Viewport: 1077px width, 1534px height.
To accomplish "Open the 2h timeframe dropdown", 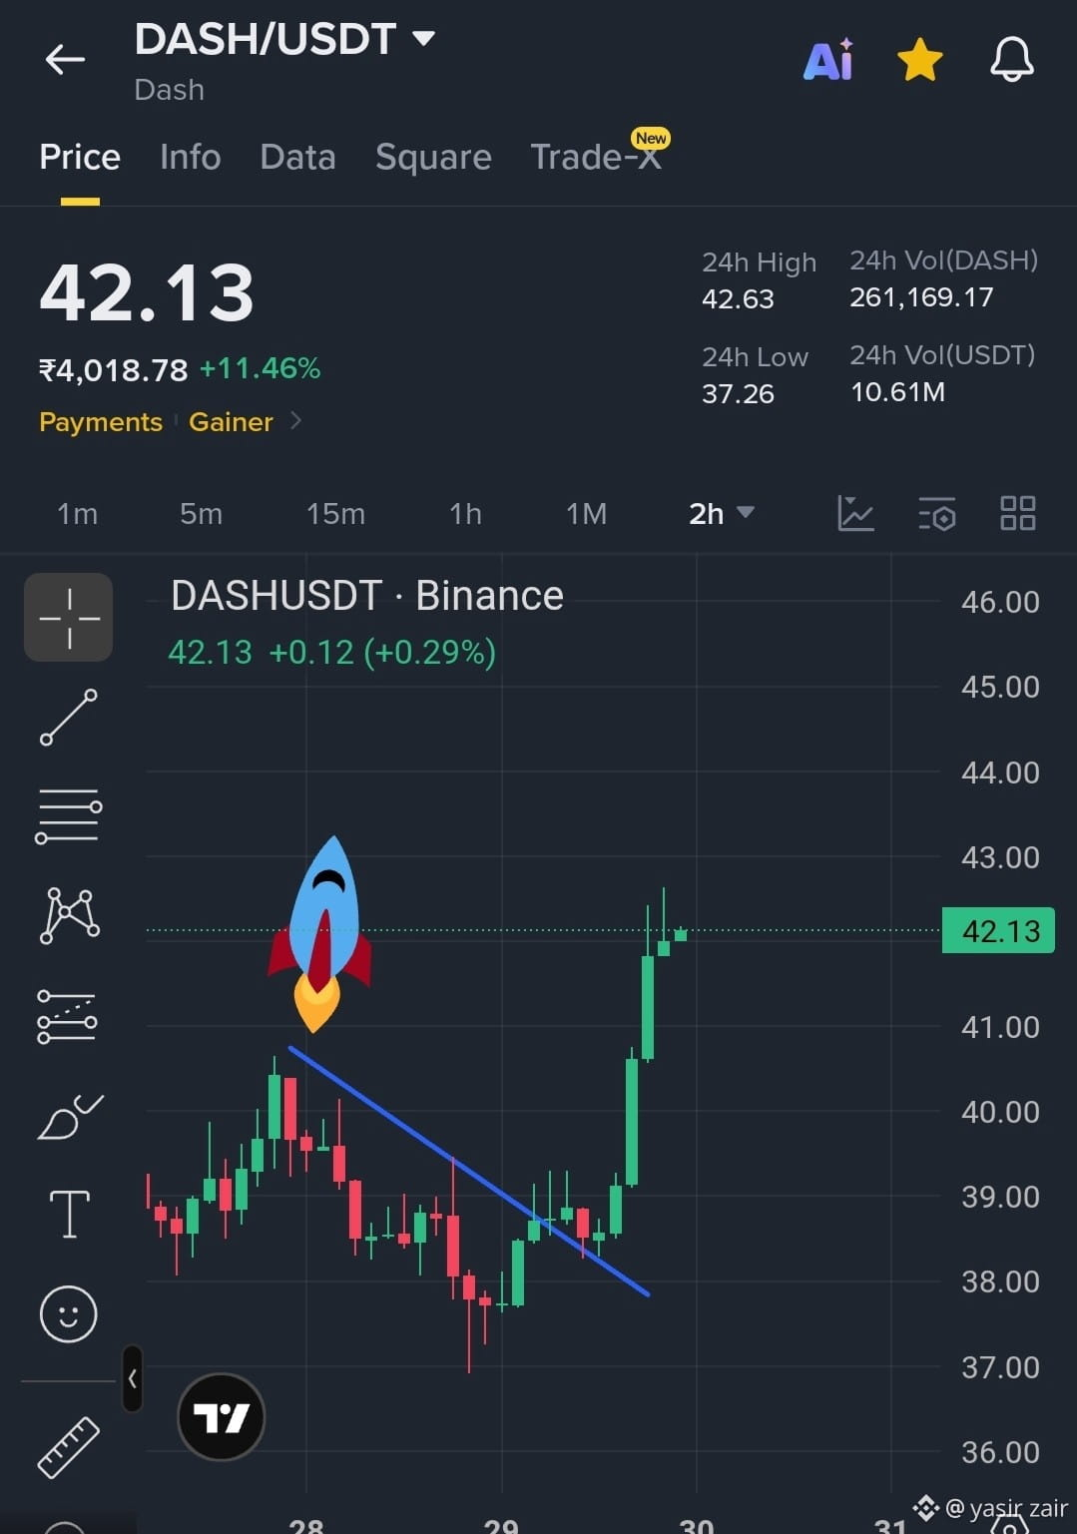I will point(721,513).
